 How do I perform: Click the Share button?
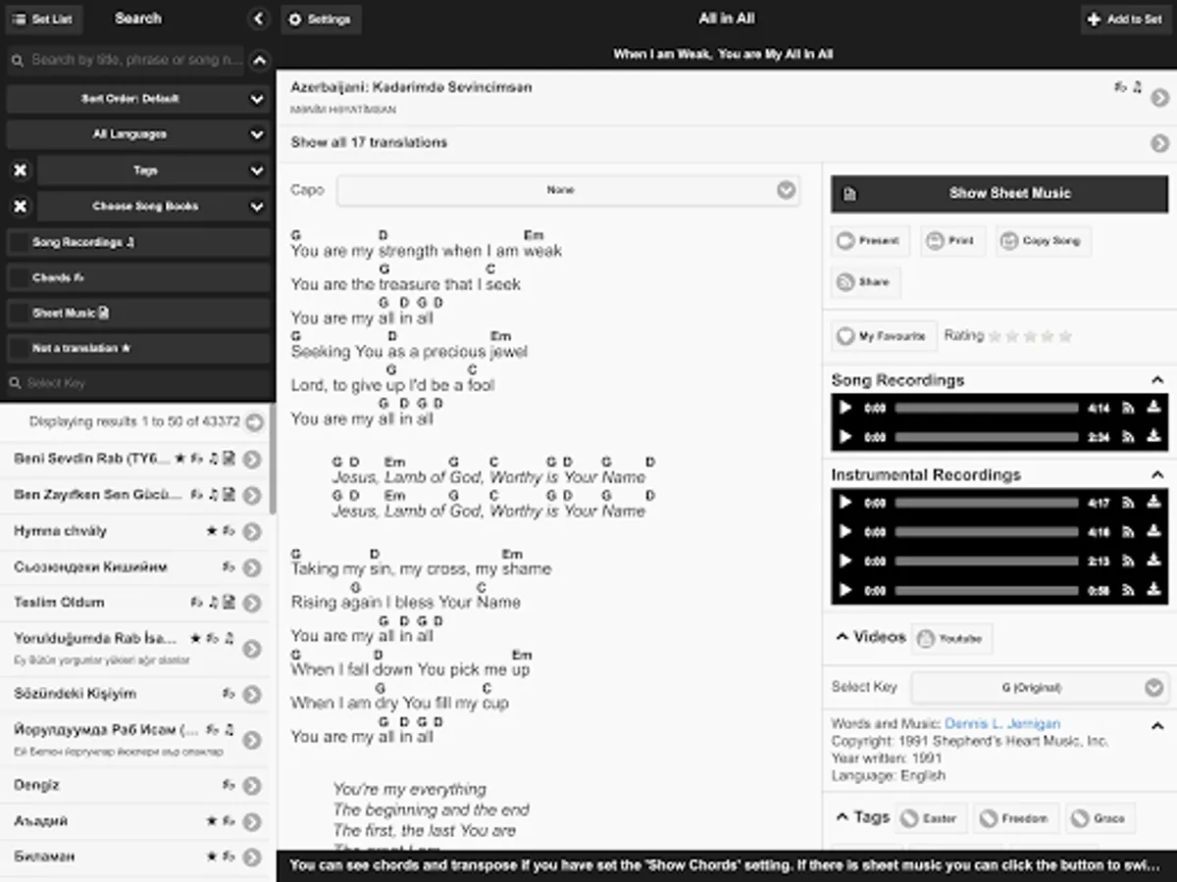coord(865,282)
